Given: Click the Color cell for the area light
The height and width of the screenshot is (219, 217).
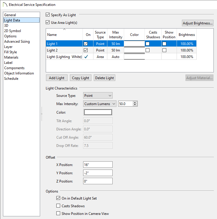Looking at the screenshot, I should (x=134, y=57).
